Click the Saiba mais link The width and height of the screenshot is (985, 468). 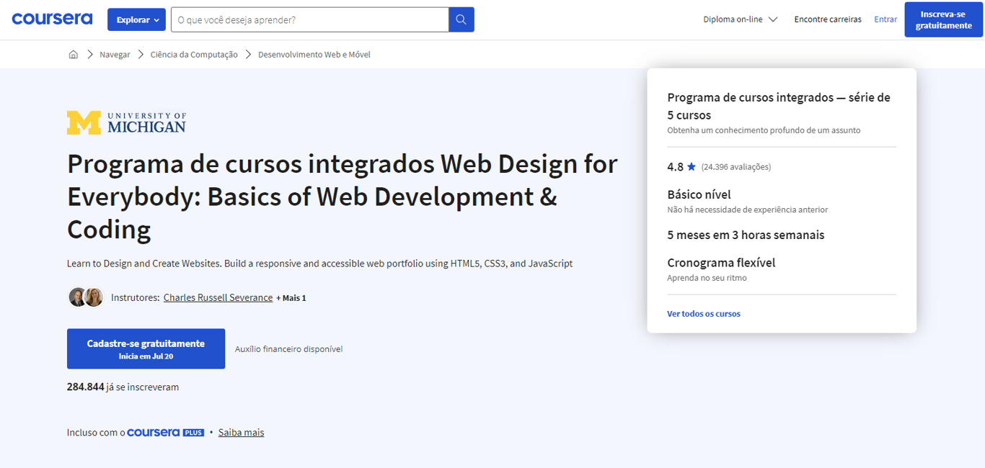pos(241,432)
